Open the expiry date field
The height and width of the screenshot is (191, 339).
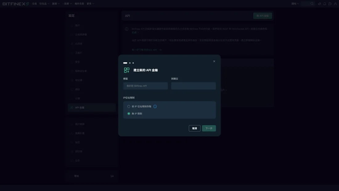coord(193,86)
